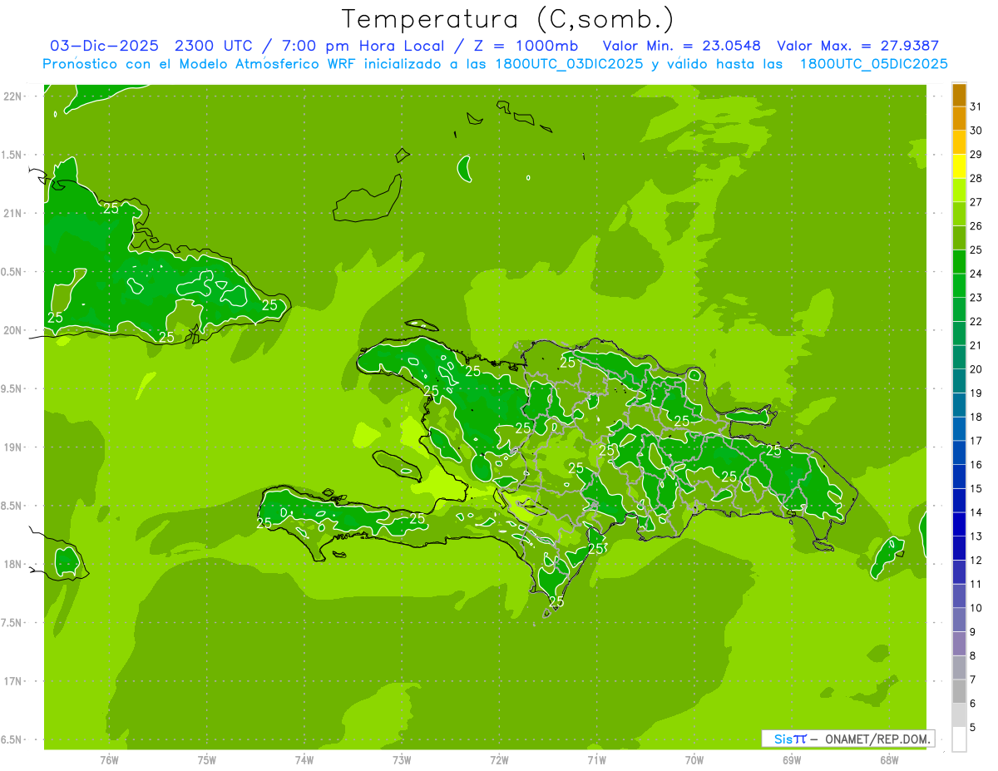This screenshot has height=771, width=998.
Task: Pick the yellow legend swatch between 28 and 29
Action: coord(959,166)
